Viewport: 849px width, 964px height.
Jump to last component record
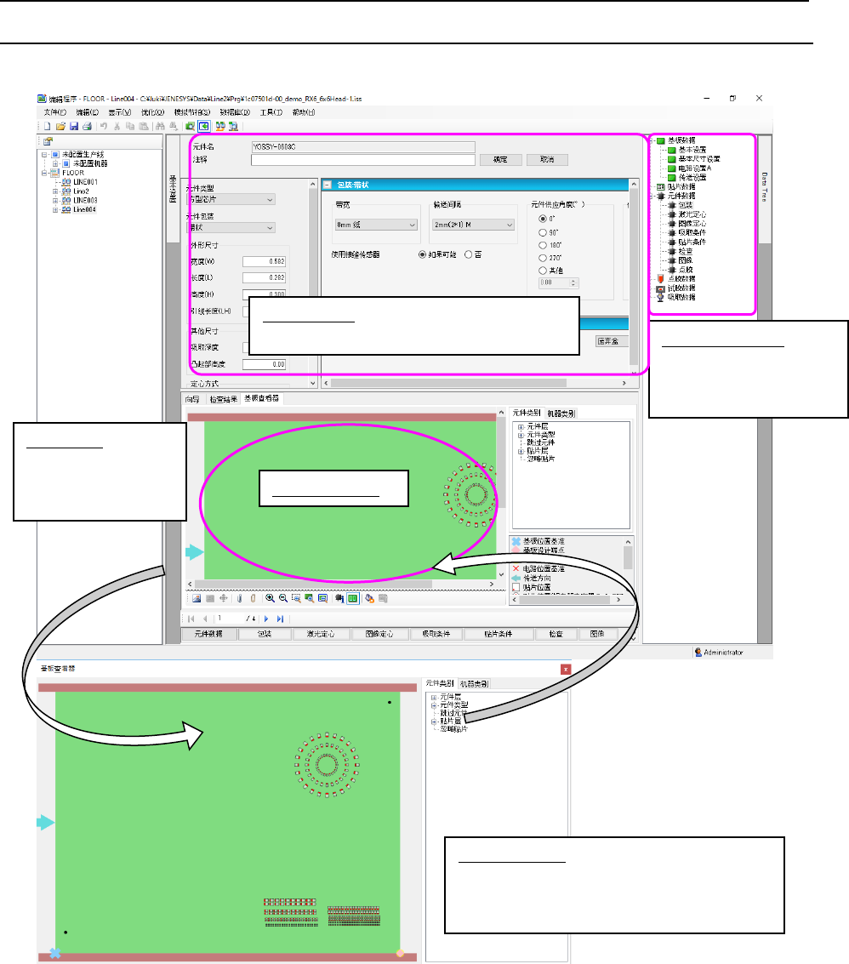(x=281, y=619)
